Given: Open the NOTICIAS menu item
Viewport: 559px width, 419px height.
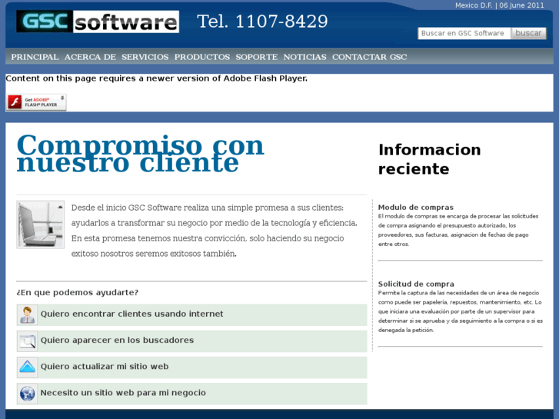Looking at the screenshot, I should coord(304,57).
